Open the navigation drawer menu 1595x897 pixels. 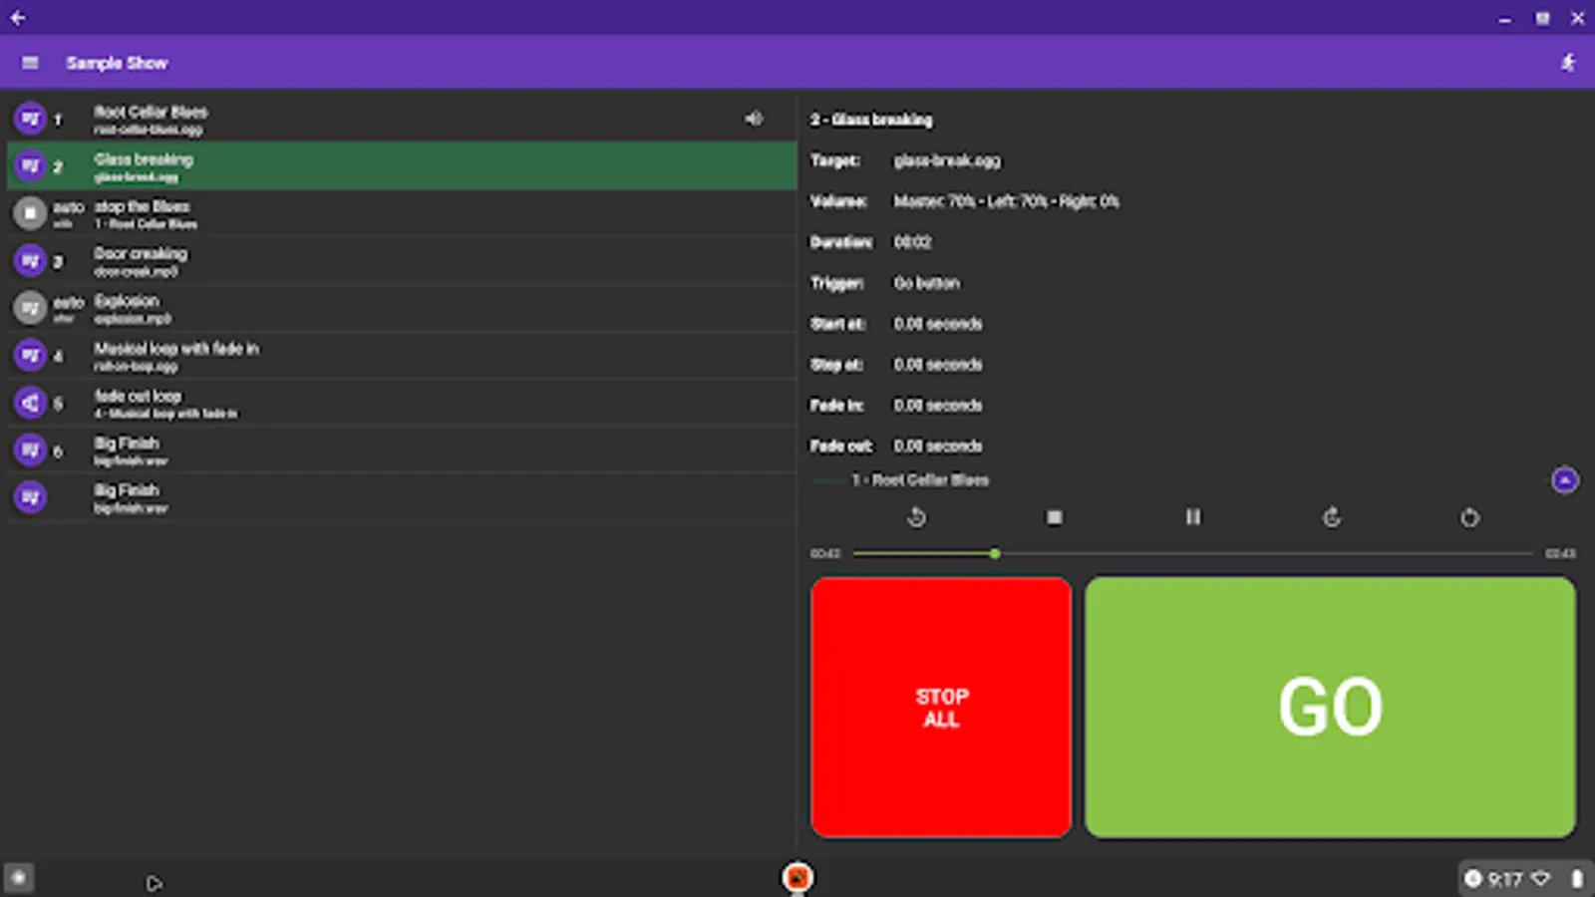tap(30, 62)
